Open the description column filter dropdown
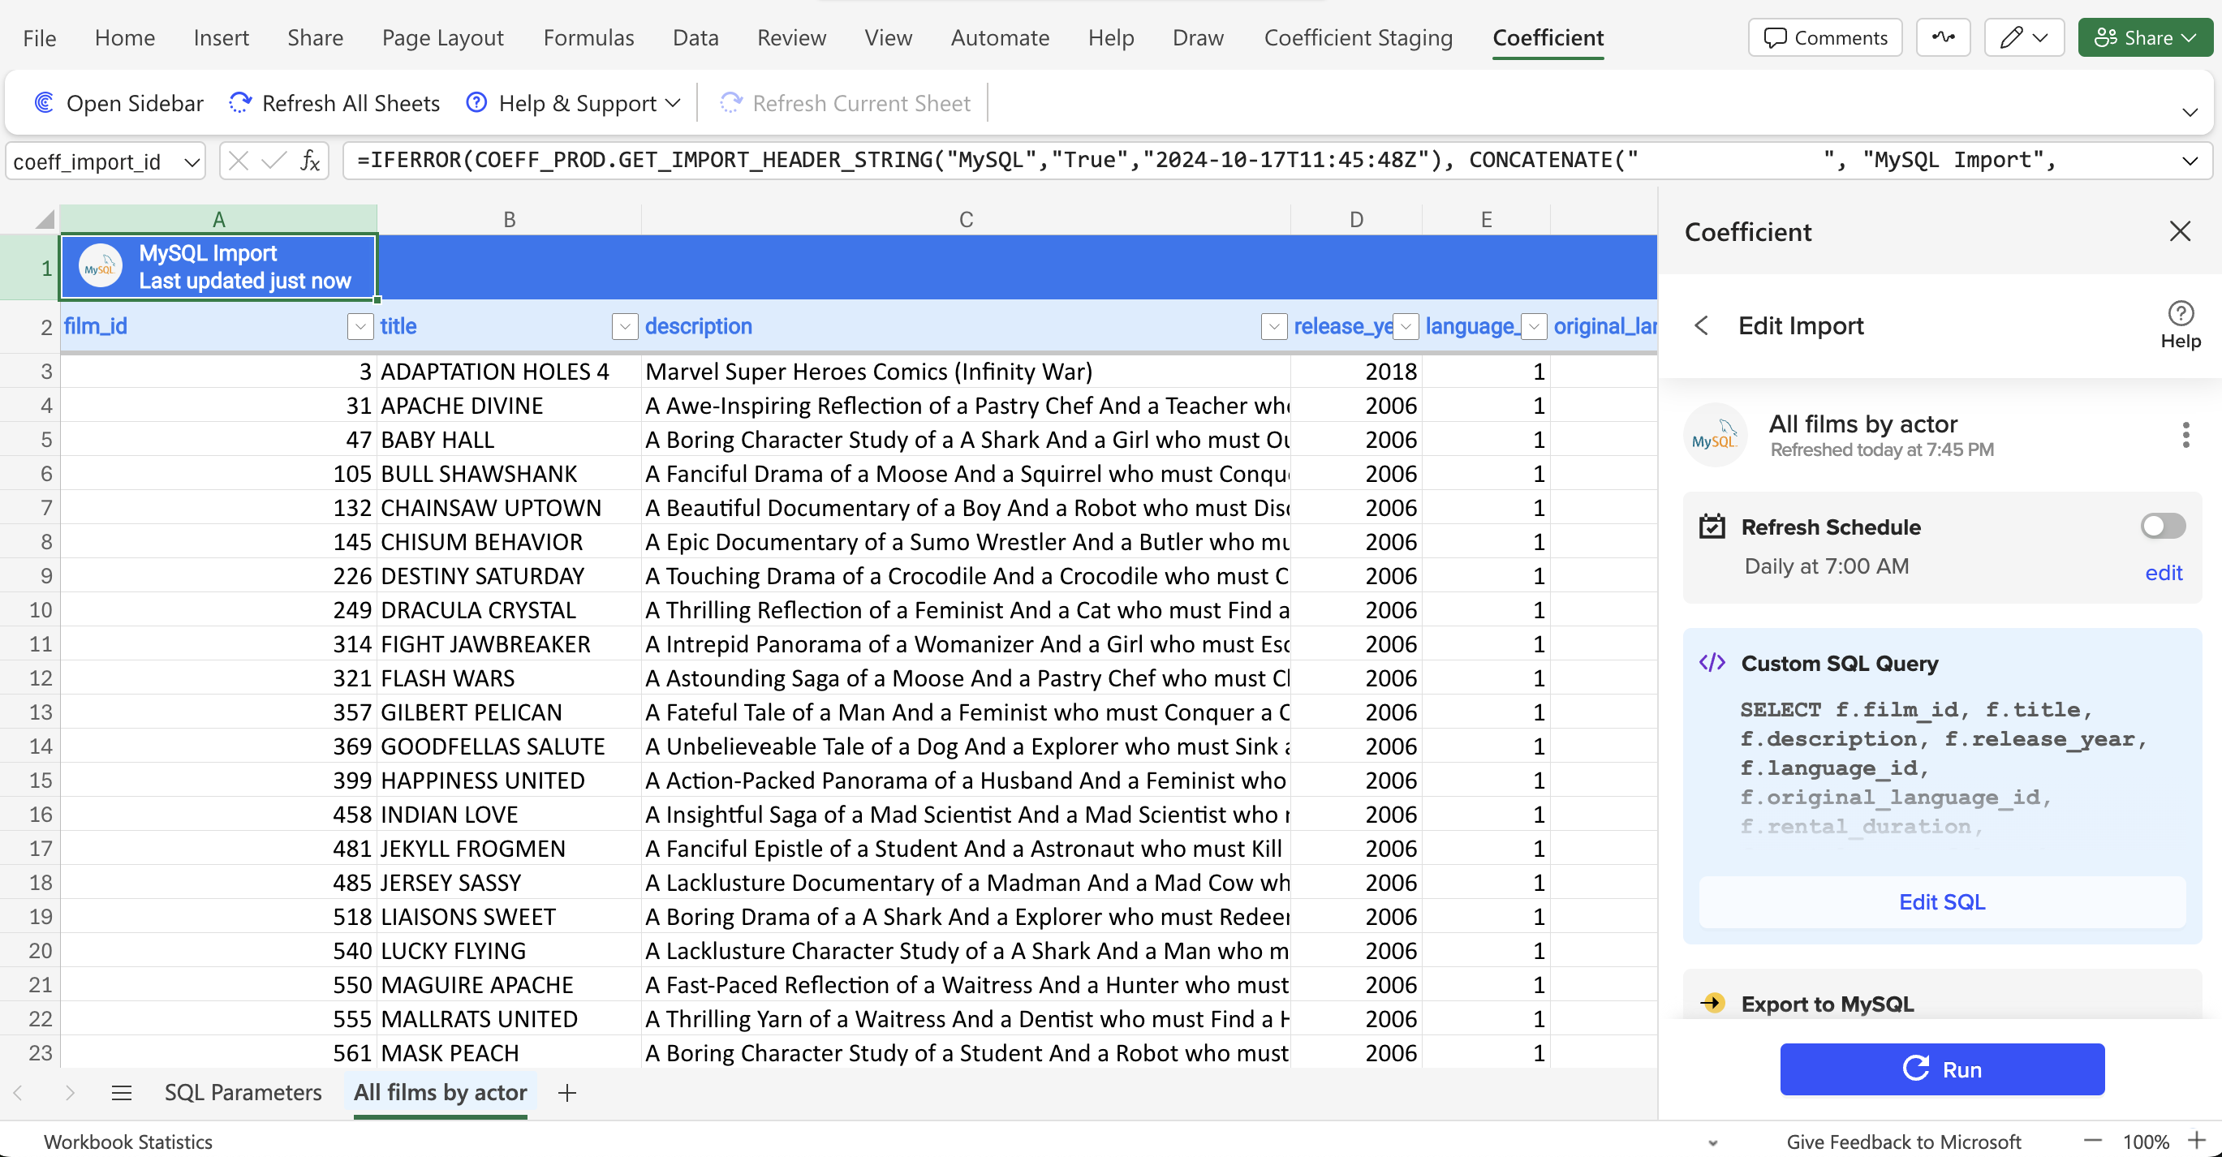This screenshot has height=1157, width=2222. click(1273, 327)
